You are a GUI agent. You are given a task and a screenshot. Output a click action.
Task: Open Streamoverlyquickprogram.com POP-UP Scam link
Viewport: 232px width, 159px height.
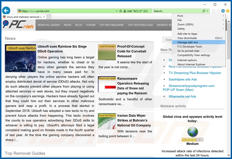tap(189, 88)
